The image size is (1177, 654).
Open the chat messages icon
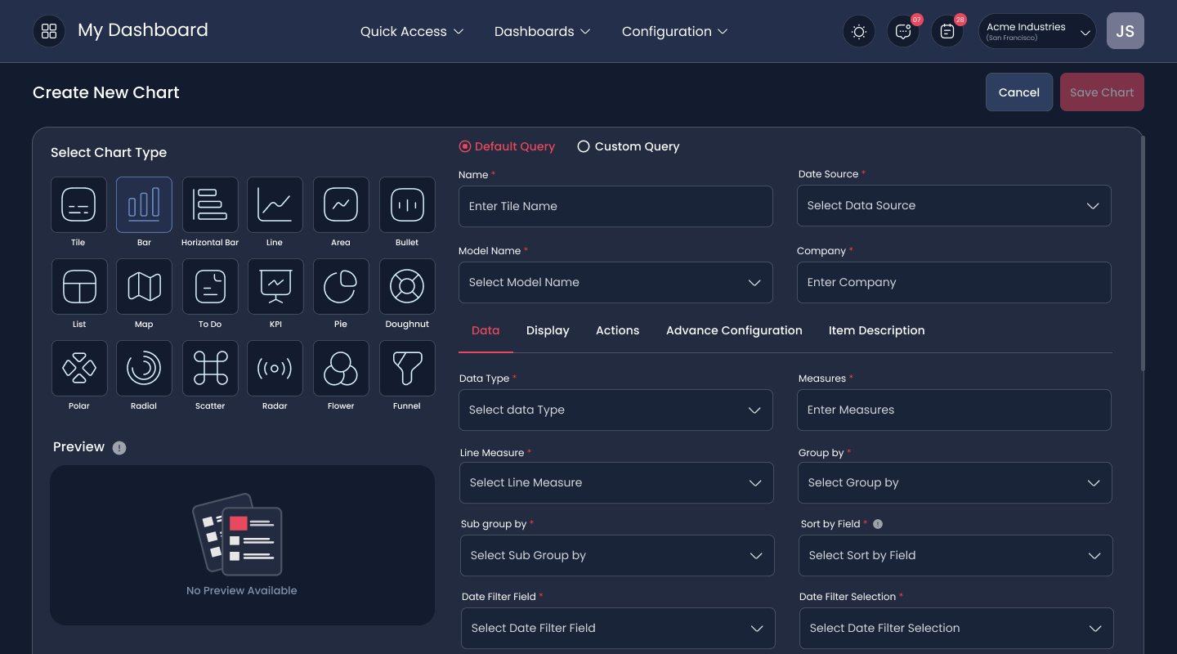coord(903,31)
